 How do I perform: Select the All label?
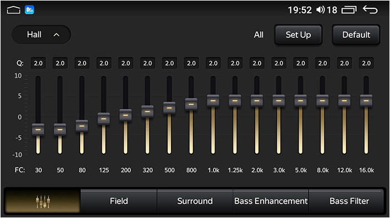(259, 35)
